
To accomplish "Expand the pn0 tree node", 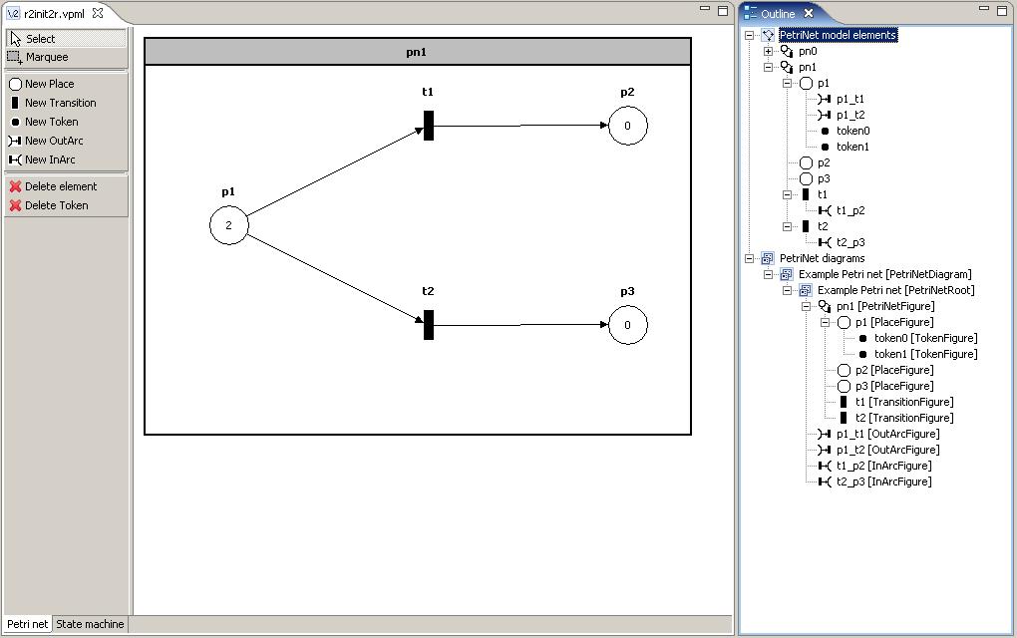I will (768, 51).
